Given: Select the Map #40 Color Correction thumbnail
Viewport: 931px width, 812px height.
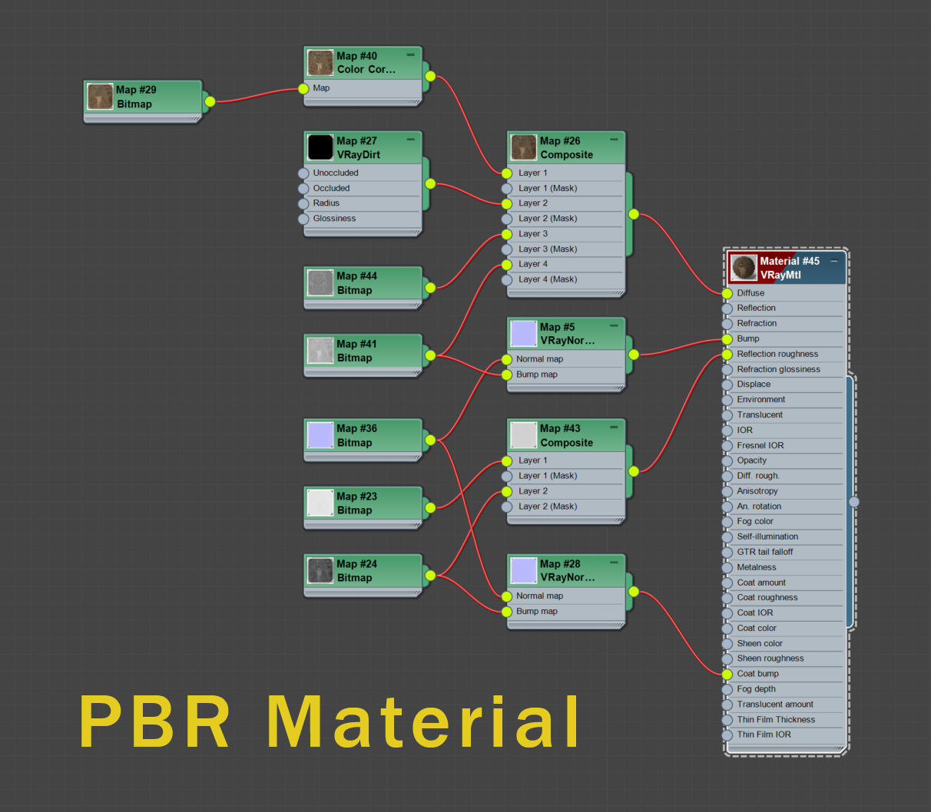Looking at the screenshot, I should [x=320, y=63].
